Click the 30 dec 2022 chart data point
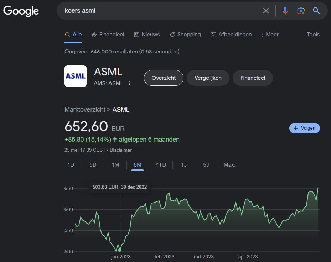The height and width of the screenshot is (262, 331). point(120,250)
